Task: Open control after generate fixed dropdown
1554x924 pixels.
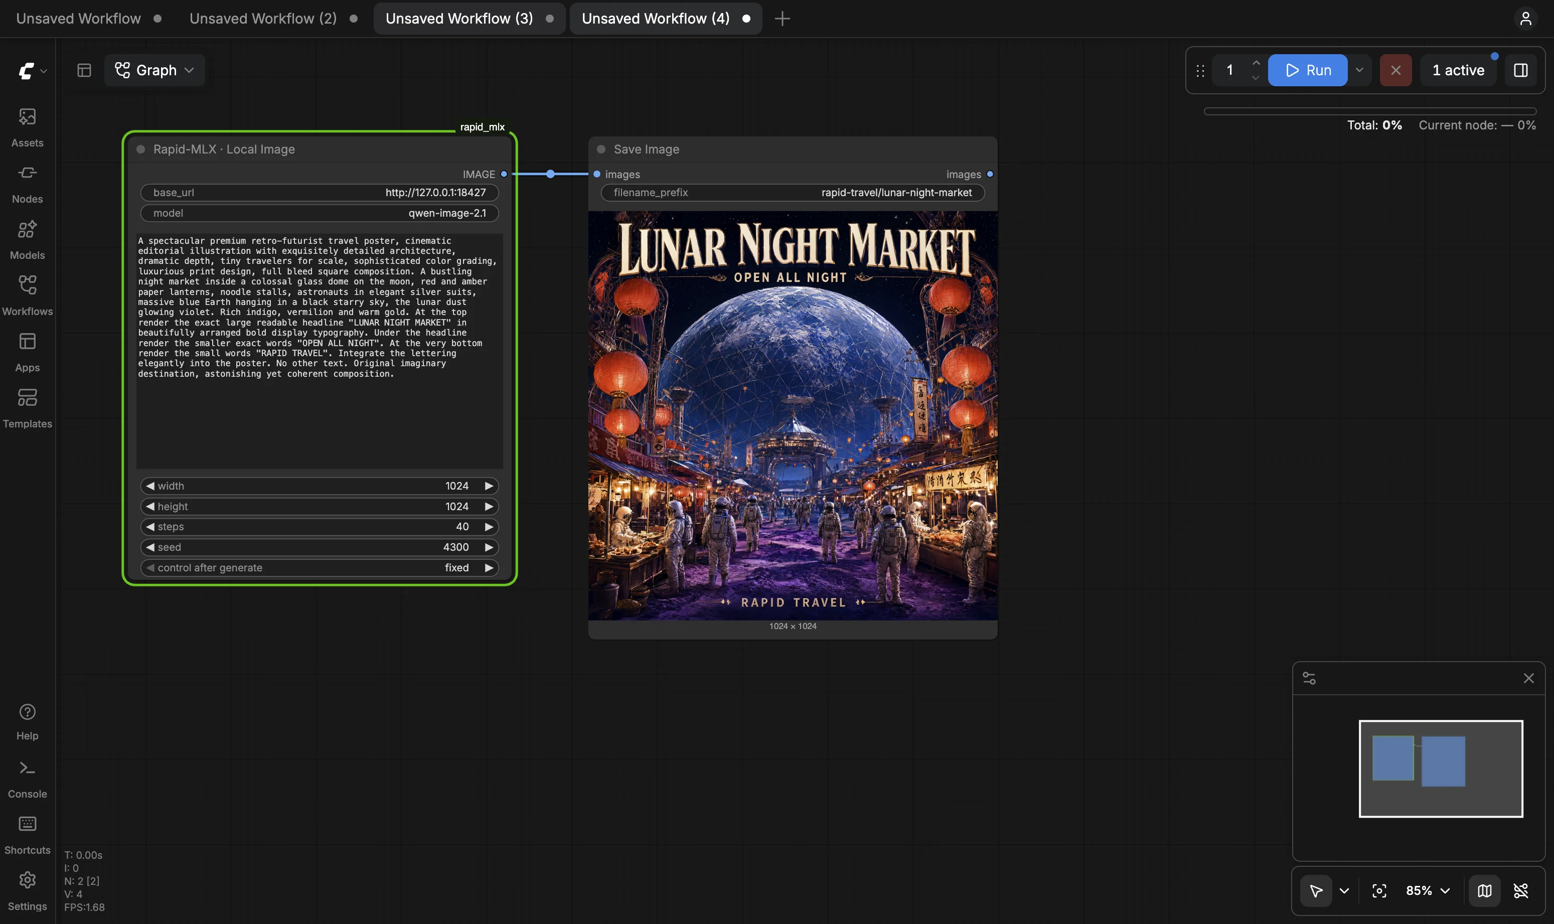Action: click(x=320, y=568)
